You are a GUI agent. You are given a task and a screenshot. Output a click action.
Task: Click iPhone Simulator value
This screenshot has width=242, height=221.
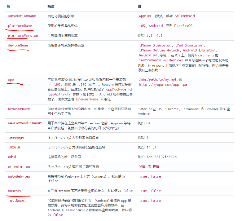click(x=155, y=45)
